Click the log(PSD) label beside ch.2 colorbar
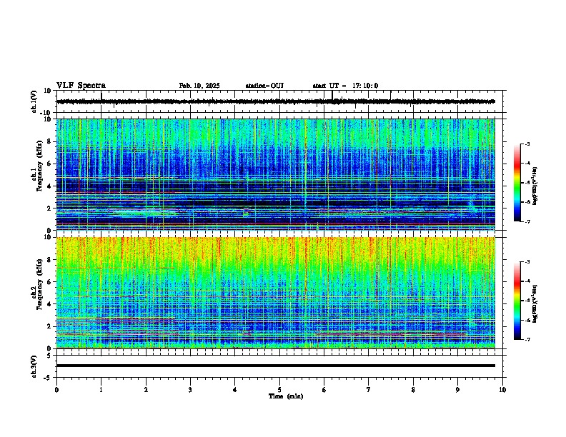 coord(535,303)
